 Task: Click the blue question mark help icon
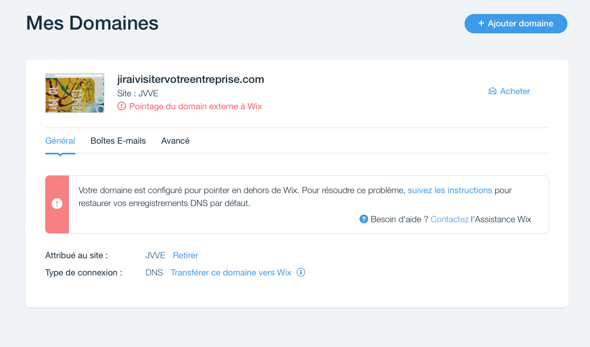coord(363,219)
